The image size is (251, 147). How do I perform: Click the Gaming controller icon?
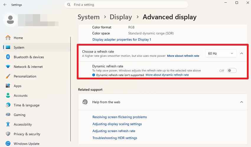[8, 114]
